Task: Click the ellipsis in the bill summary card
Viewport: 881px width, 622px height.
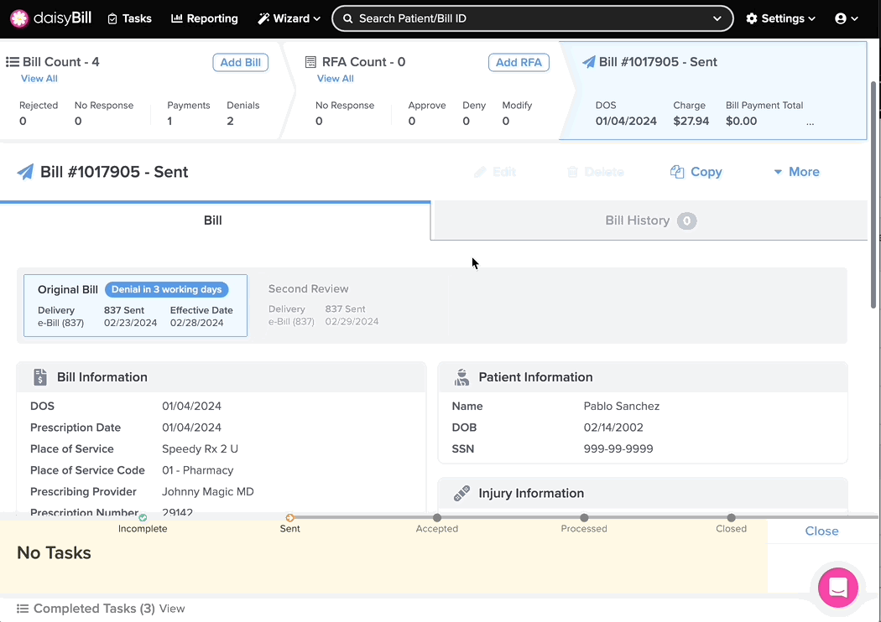Action: [x=810, y=122]
